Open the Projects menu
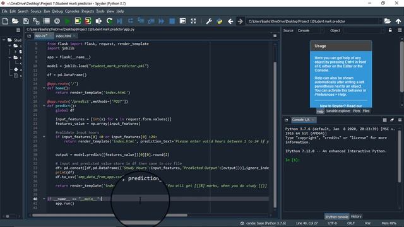The width and height of the screenshot is (404, 227). [88, 11]
